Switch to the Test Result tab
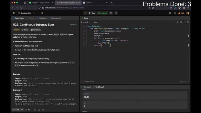The height and width of the screenshot is (113, 201). (x=99, y=87)
